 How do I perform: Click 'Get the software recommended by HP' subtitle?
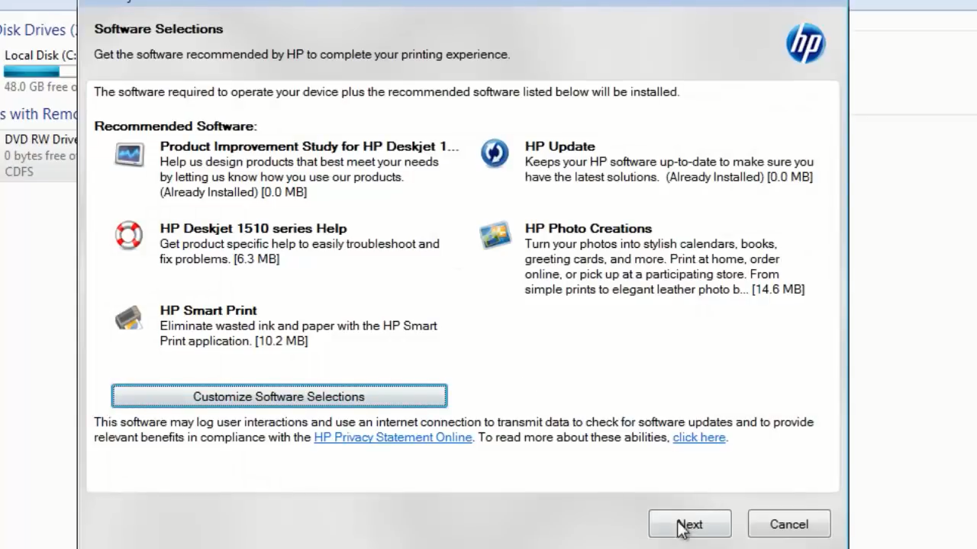pyautogui.click(x=301, y=54)
